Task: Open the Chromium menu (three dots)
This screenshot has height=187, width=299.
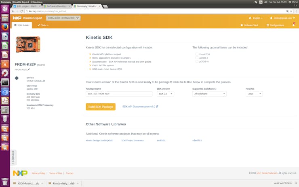Action: [x=296, y=11]
